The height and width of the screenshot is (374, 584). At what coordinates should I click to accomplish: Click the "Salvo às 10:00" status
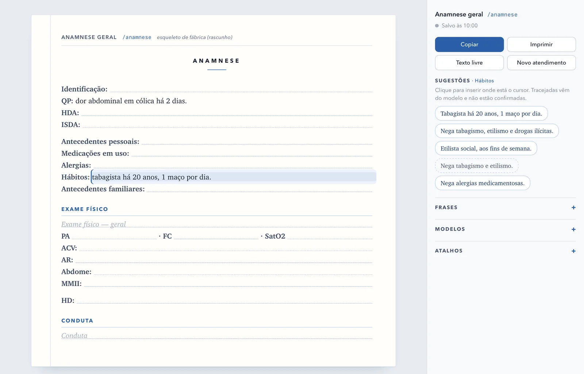click(x=460, y=26)
